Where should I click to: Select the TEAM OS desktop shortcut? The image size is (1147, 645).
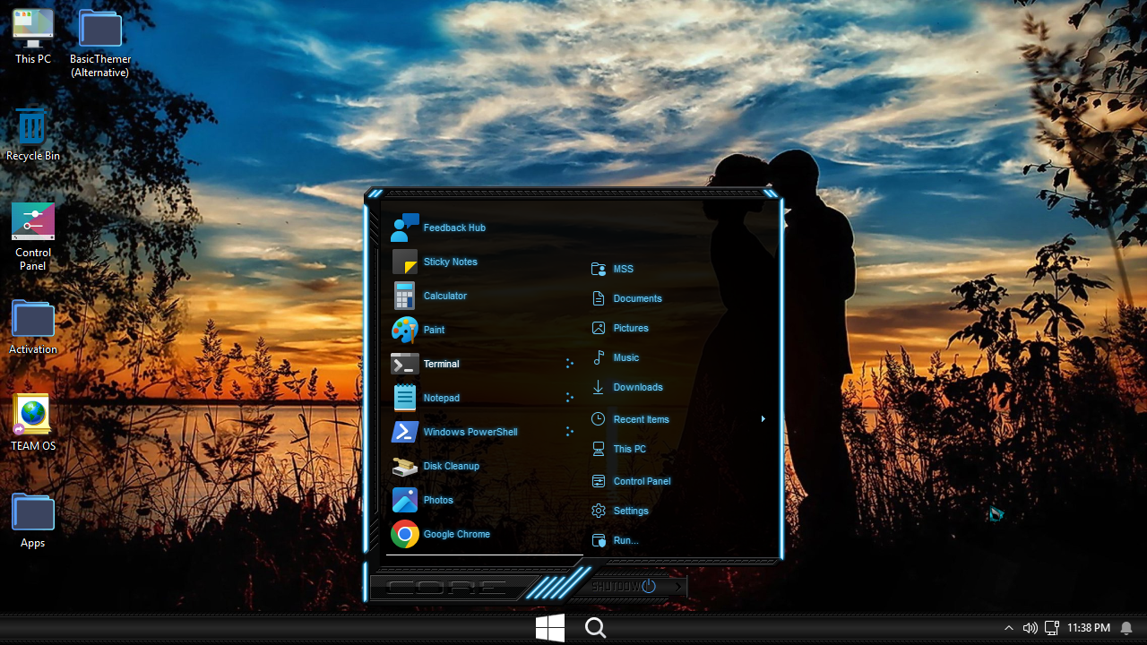(33, 423)
